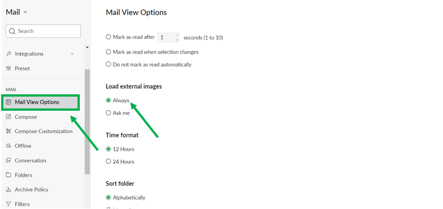Switch time format to 24 Hours
The height and width of the screenshot is (209, 443).
[108, 162]
